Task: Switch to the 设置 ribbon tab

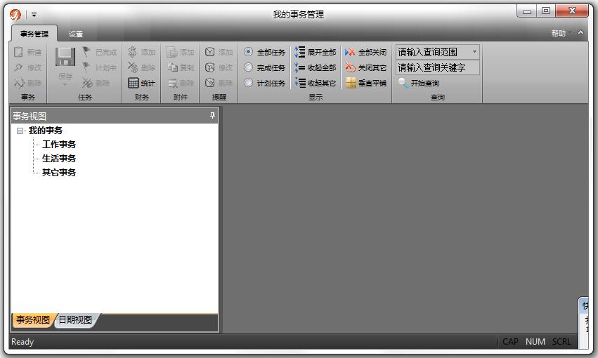Action: (75, 34)
